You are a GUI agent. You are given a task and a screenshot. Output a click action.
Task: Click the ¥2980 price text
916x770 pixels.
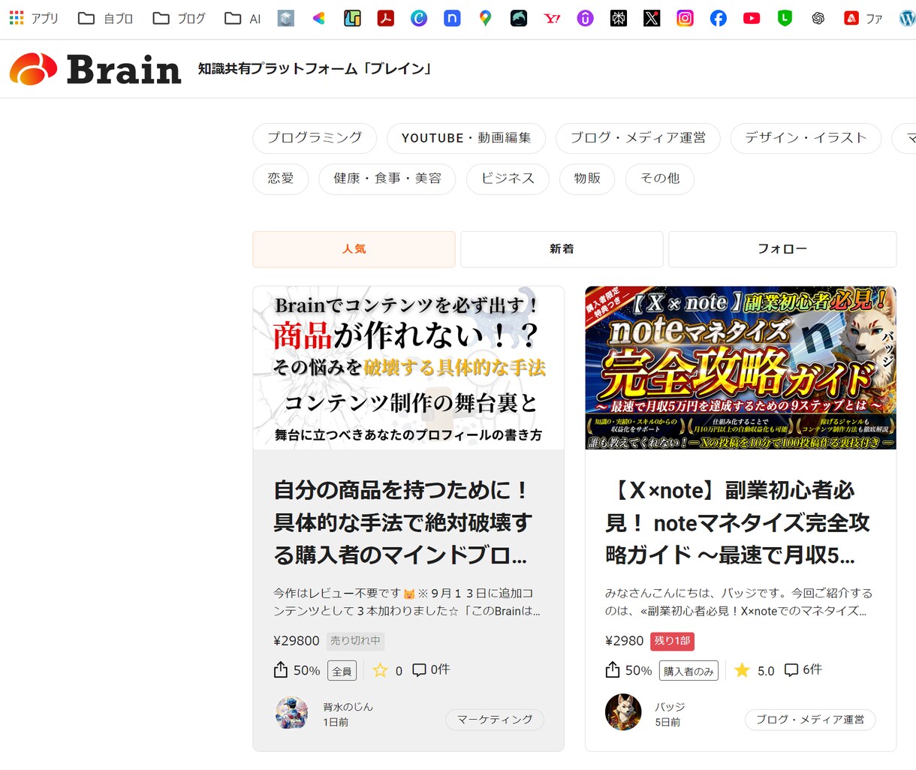coord(625,641)
